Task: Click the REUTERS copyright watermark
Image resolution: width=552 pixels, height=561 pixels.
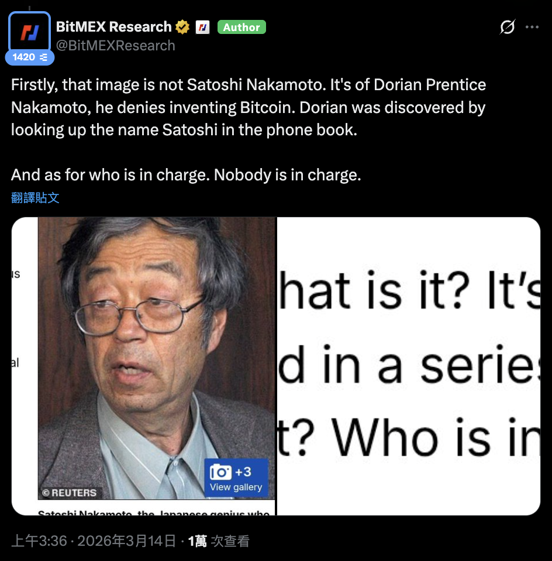Action: pyautogui.click(x=70, y=492)
